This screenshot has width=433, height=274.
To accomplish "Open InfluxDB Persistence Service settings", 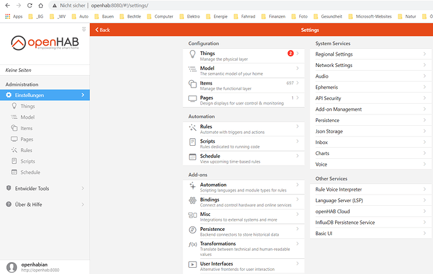I will click(x=371, y=223).
